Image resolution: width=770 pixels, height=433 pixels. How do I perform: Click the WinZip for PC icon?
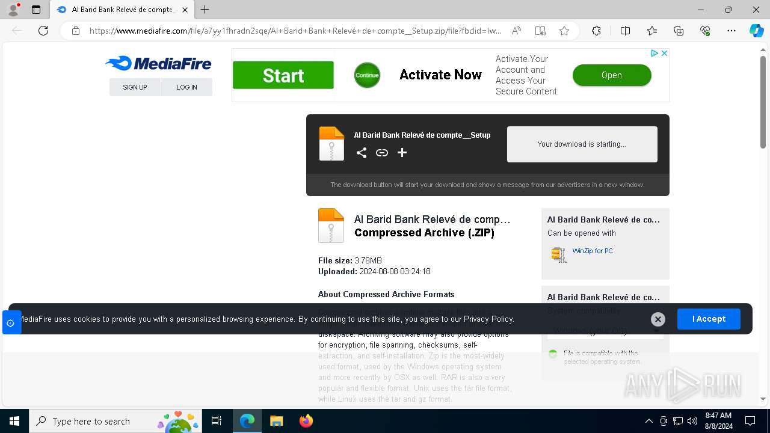pyautogui.click(x=559, y=254)
